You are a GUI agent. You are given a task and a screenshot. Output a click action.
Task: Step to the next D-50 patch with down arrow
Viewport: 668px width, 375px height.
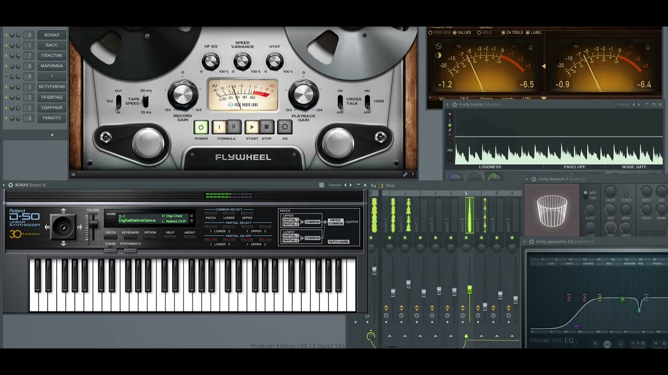coord(192,221)
